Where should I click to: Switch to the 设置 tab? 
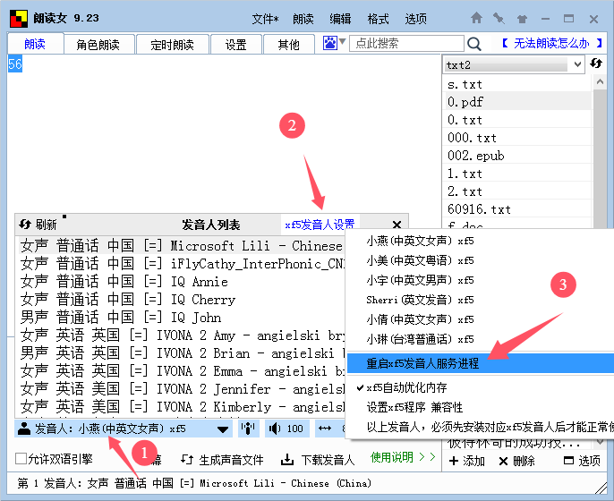coord(235,44)
